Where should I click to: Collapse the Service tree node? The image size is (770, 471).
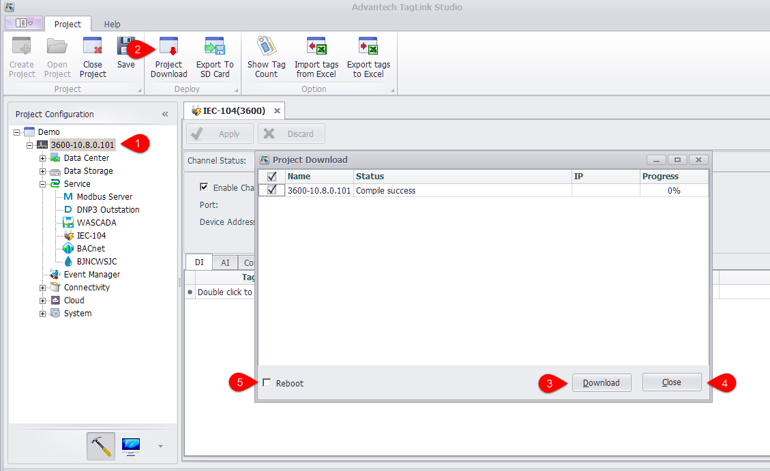pos(43,184)
